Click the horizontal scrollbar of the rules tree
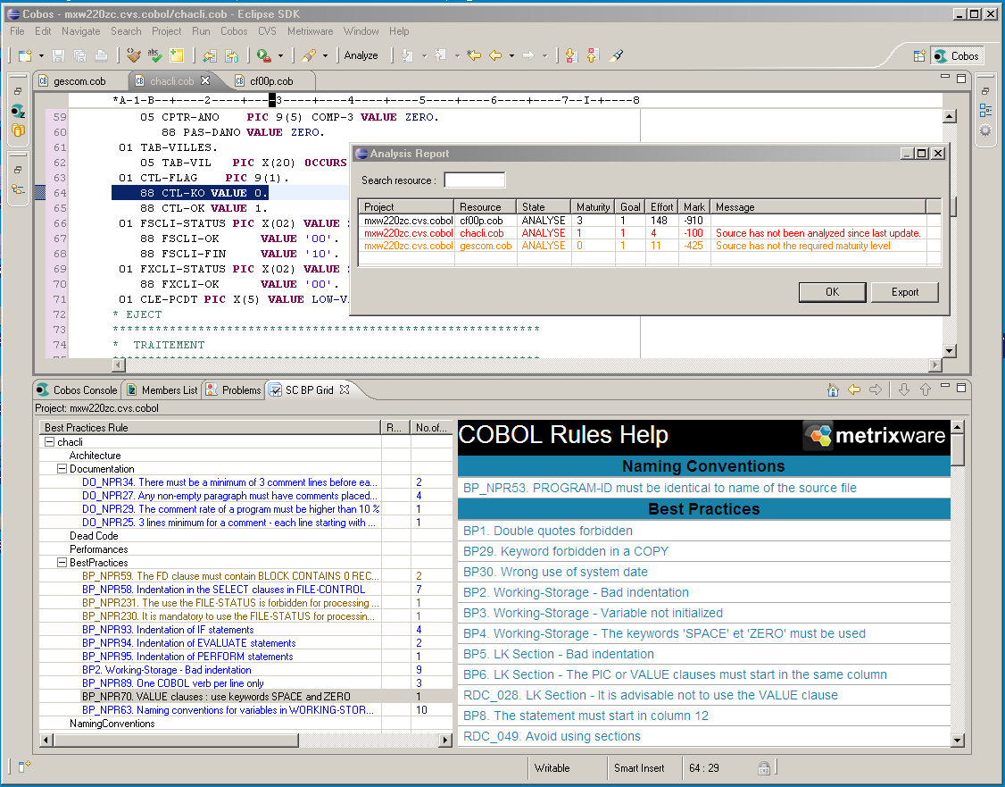1005x787 pixels. tap(176, 741)
